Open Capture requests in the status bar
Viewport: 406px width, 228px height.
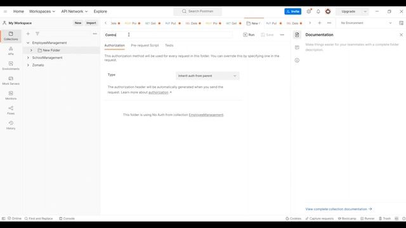pyautogui.click(x=320, y=218)
